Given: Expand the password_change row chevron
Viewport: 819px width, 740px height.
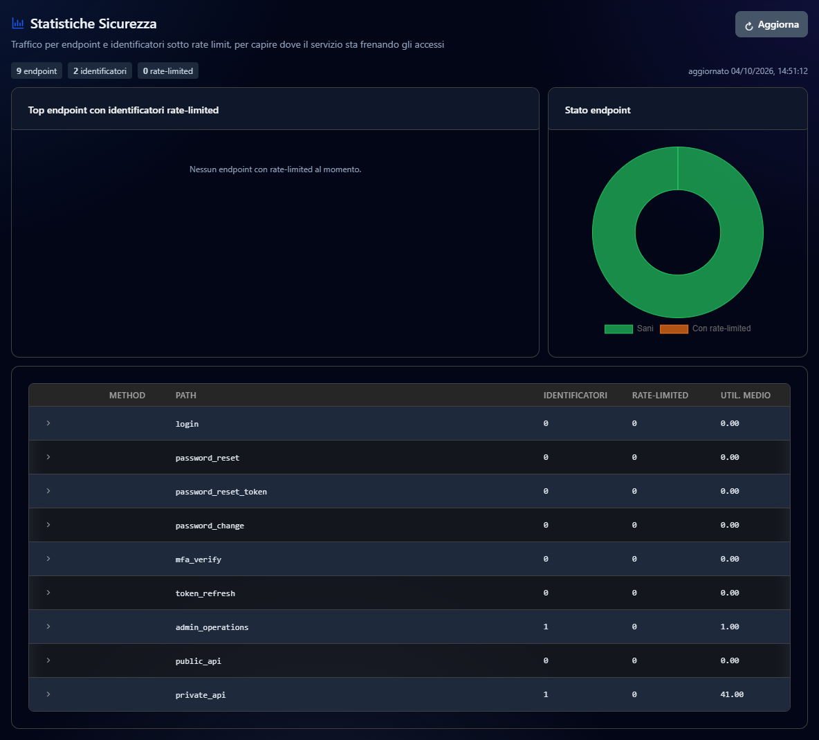Looking at the screenshot, I should point(48,525).
